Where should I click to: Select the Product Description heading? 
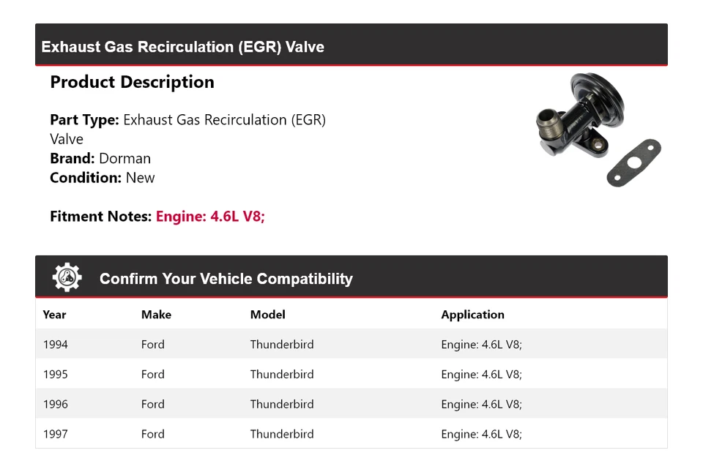click(x=132, y=82)
